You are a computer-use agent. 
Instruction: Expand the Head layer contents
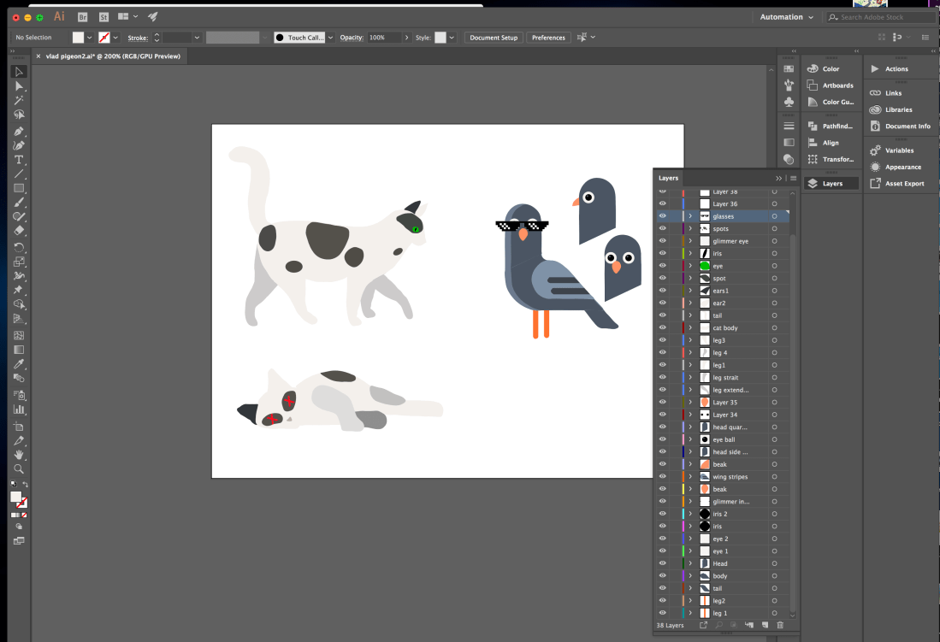(x=690, y=563)
